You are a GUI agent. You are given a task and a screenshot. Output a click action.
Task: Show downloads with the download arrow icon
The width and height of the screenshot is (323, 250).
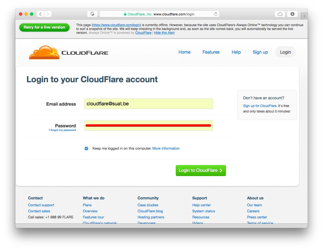coord(292,14)
